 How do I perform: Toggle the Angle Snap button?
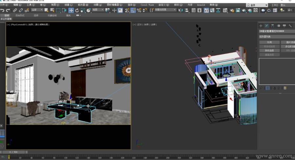(x=133, y=10)
